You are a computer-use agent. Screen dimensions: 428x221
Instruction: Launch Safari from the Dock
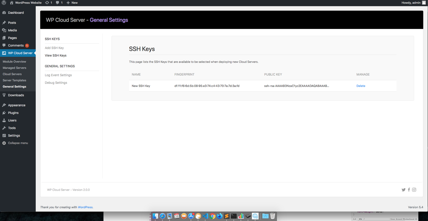[x=162, y=216]
